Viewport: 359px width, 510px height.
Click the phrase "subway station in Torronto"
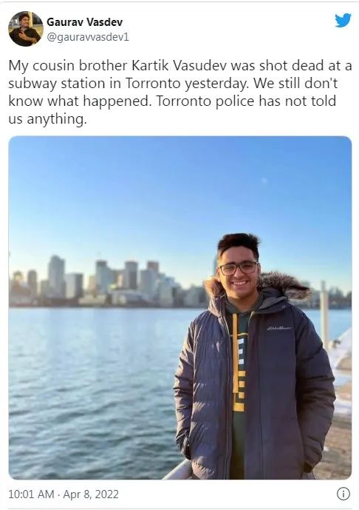coord(94,84)
